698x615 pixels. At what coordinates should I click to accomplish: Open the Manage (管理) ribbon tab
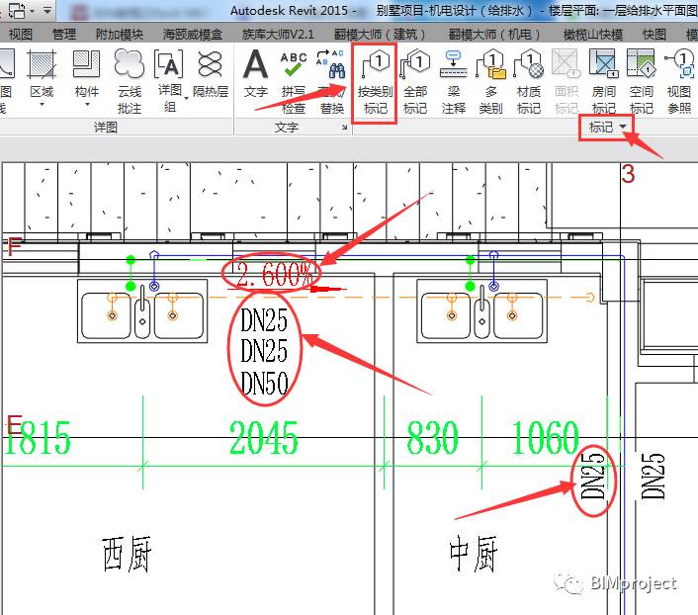(64, 35)
